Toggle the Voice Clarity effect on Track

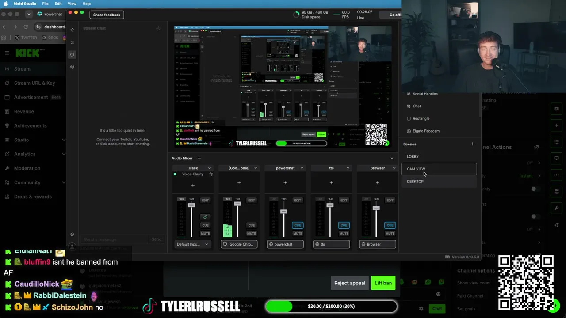click(175, 174)
